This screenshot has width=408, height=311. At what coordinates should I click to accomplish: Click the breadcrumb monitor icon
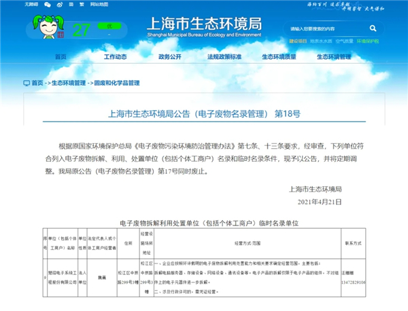[27, 83]
